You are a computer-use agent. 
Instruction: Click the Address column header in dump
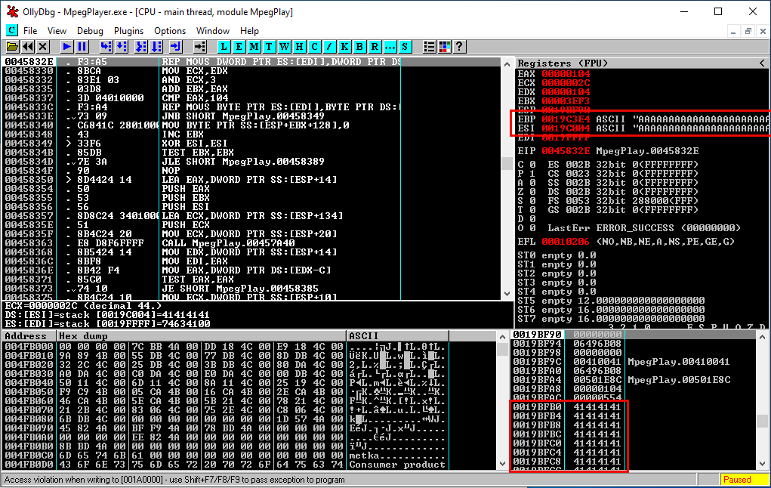29,336
